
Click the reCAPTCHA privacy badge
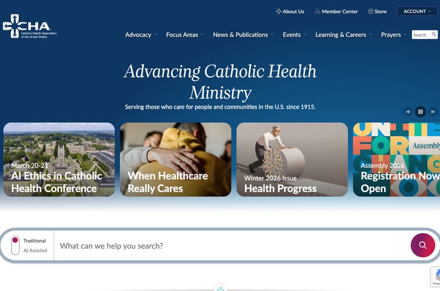[436, 276]
